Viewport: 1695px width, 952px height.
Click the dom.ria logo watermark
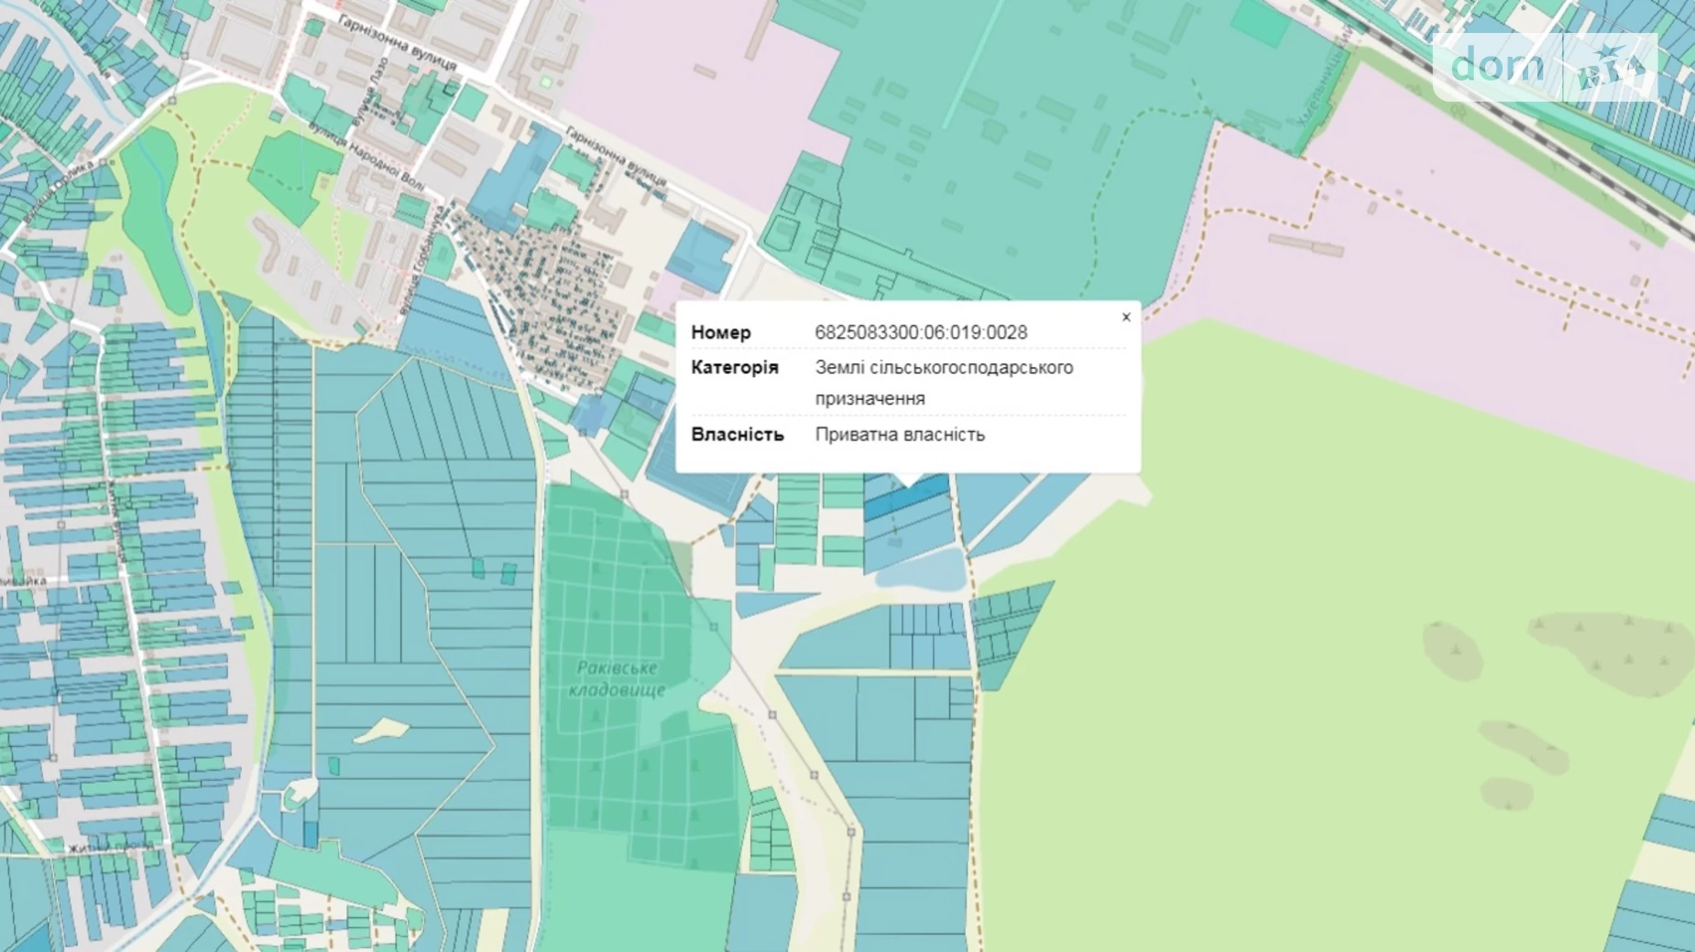(1545, 67)
